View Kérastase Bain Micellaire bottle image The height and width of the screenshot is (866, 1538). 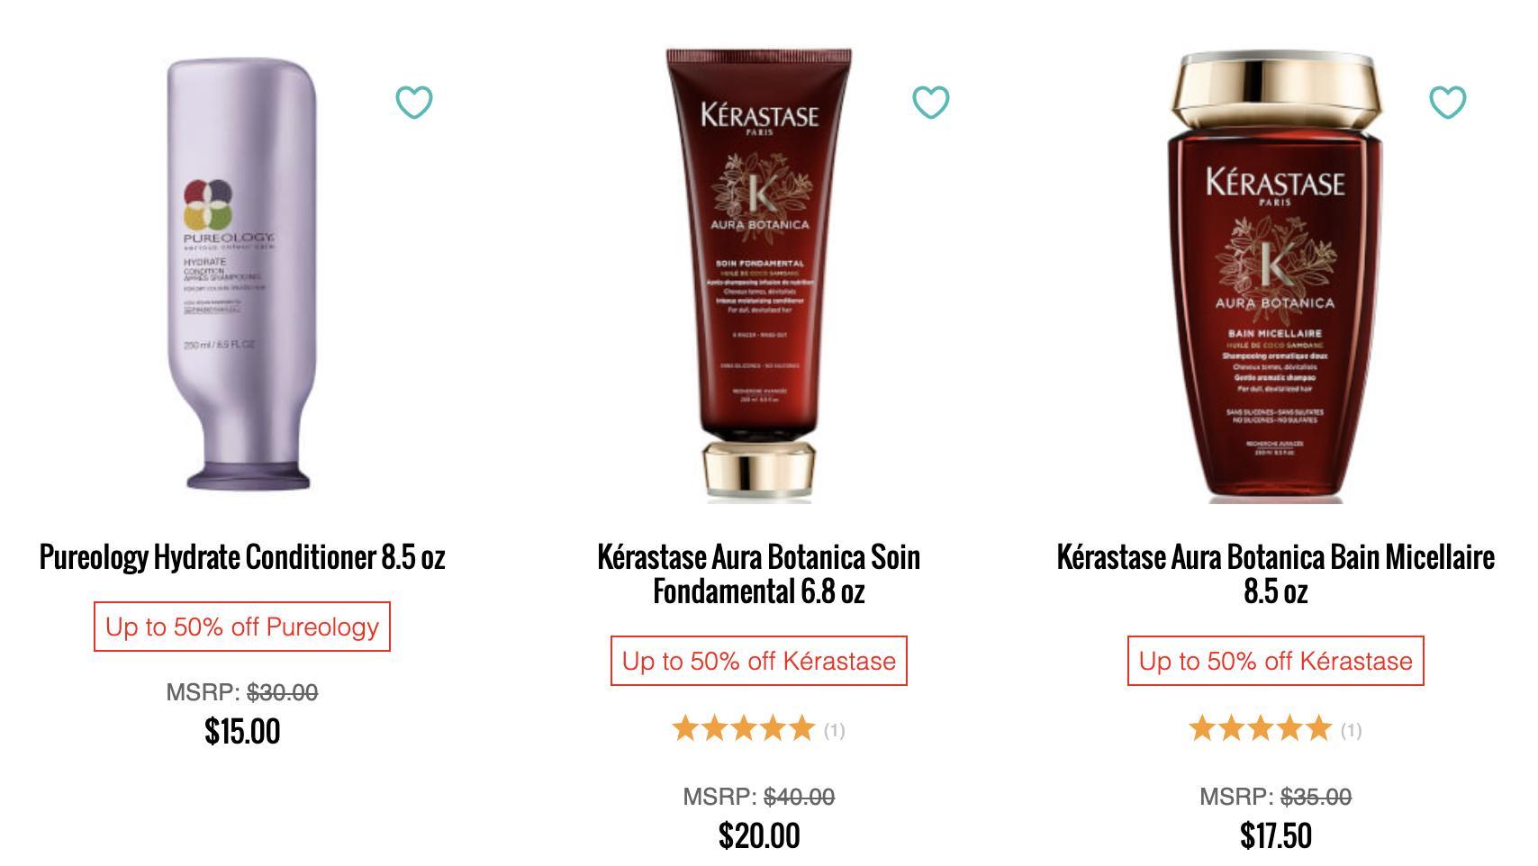click(1275, 275)
